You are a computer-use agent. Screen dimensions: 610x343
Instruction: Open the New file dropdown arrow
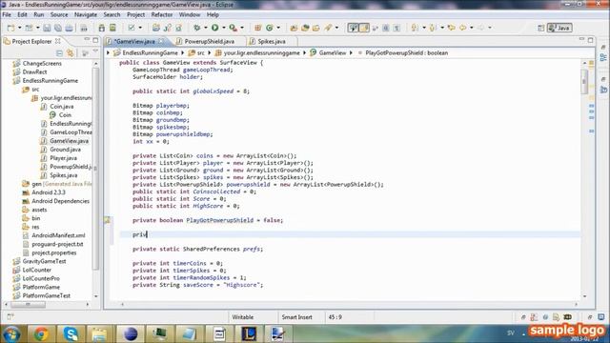coord(19,28)
